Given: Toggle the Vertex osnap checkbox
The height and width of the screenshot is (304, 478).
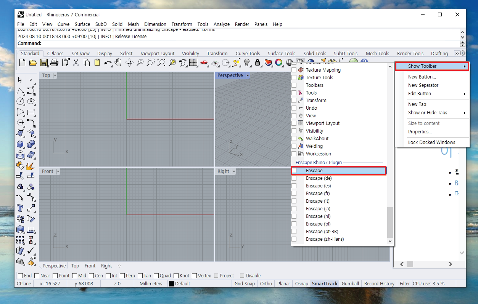Looking at the screenshot, I should [x=195, y=276].
